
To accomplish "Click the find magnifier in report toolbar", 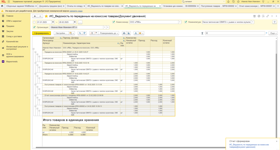I will [x=80, y=33].
